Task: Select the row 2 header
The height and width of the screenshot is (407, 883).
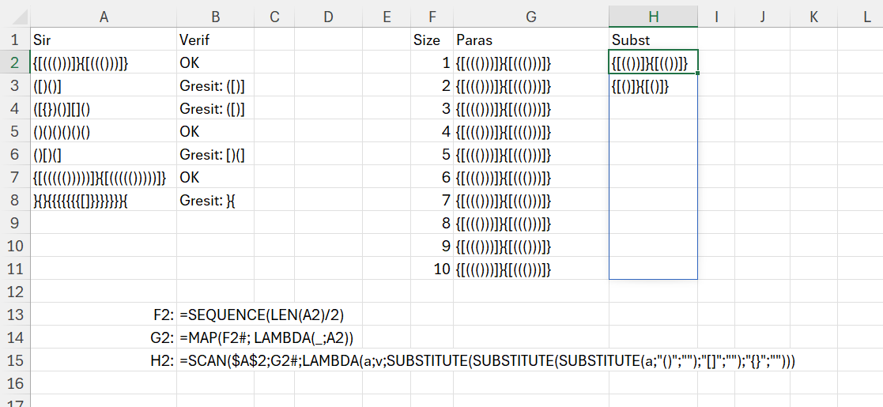Action: [x=14, y=62]
